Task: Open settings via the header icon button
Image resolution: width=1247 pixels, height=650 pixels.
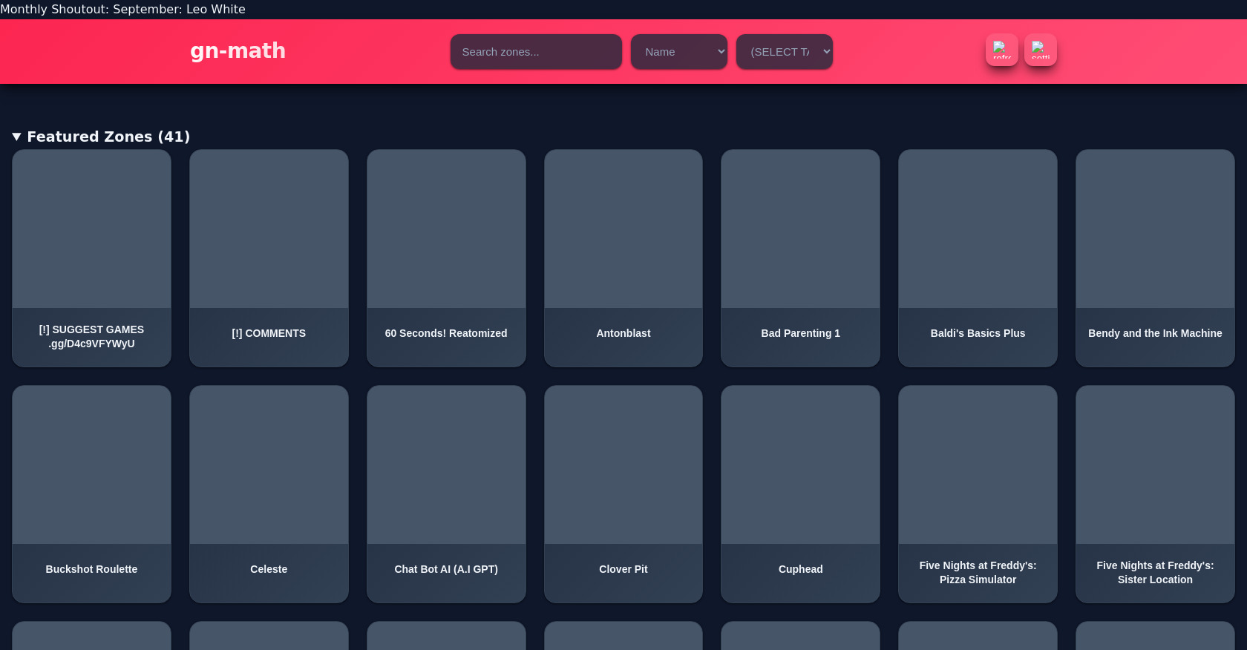Action: (1040, 50)
